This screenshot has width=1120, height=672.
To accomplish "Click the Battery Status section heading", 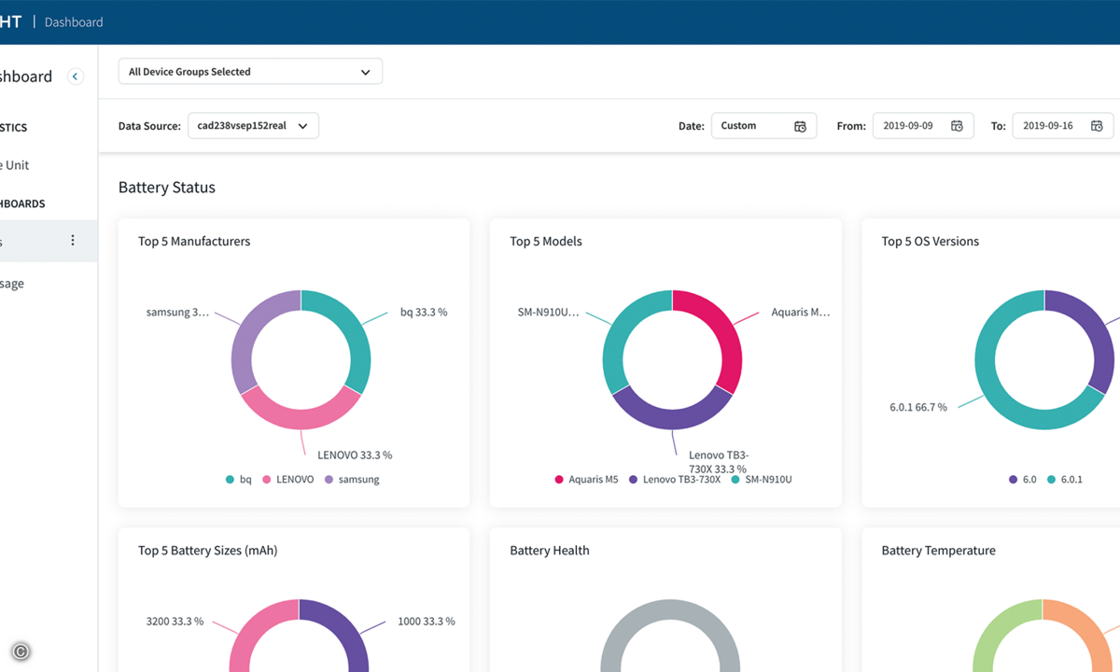I will click(x=167, y=188).
